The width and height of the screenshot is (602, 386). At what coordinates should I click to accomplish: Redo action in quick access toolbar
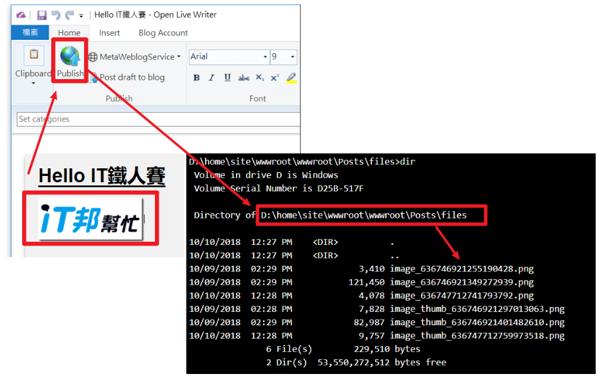(70, 15)
